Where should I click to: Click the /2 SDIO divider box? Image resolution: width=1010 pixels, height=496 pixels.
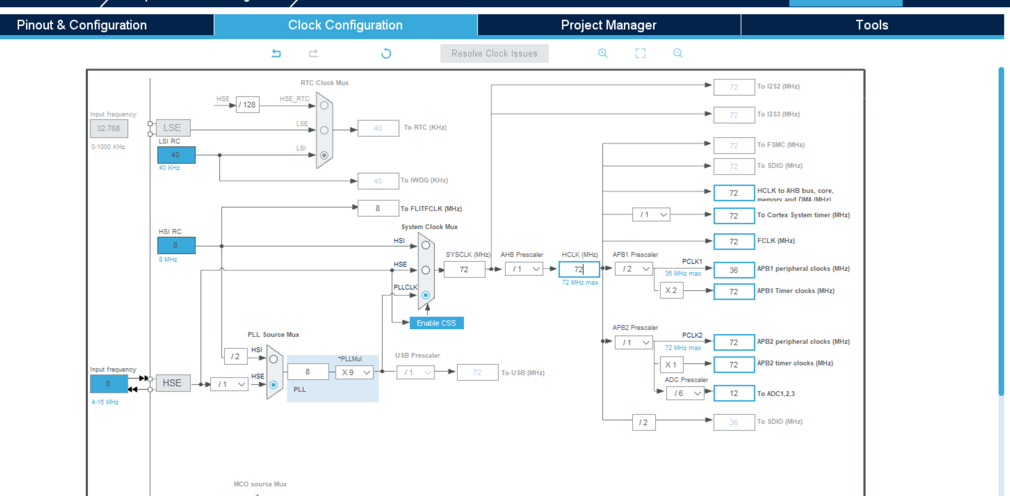click(x=643, y=423)
